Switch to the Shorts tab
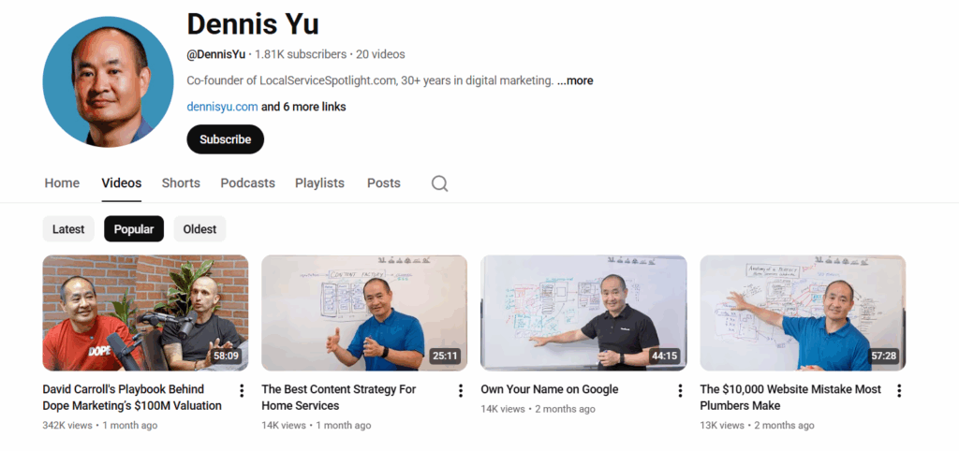959x451 pixels. [181, 182]
